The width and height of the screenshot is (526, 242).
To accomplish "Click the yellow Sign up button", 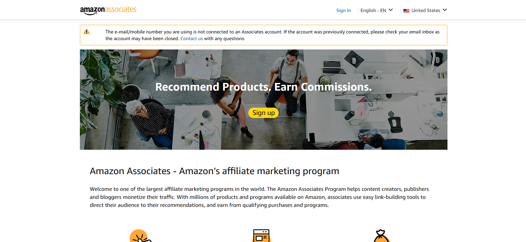I will tap(263, 113).
